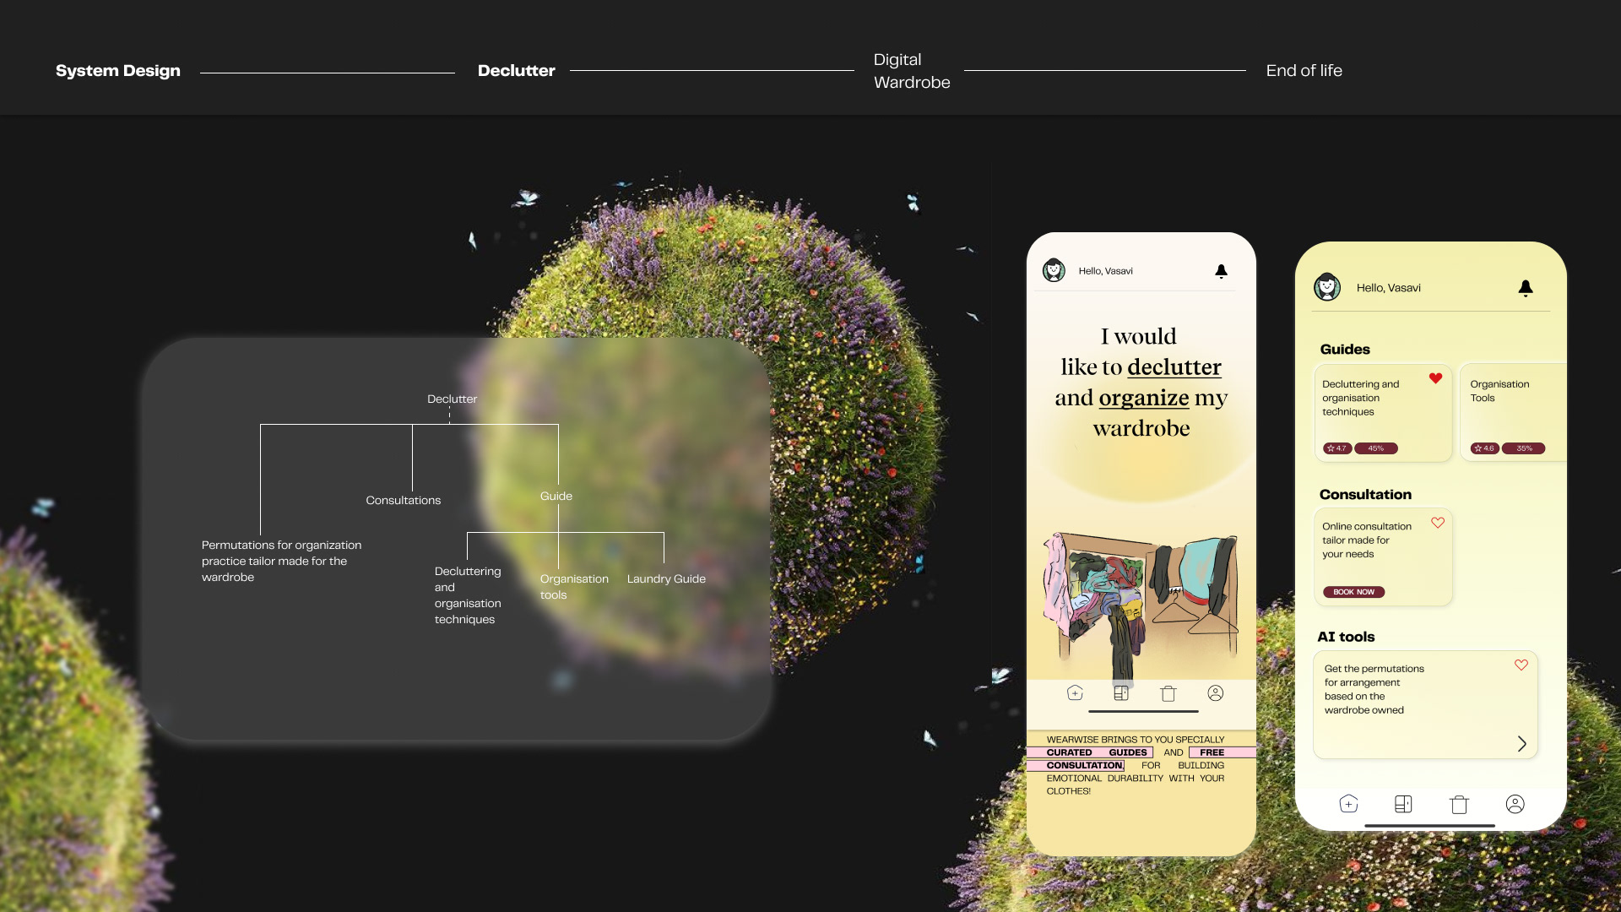Select Digital Wardrobe in the top navigation
This screenshot has height=912, width=1621.
click(911, 71)
